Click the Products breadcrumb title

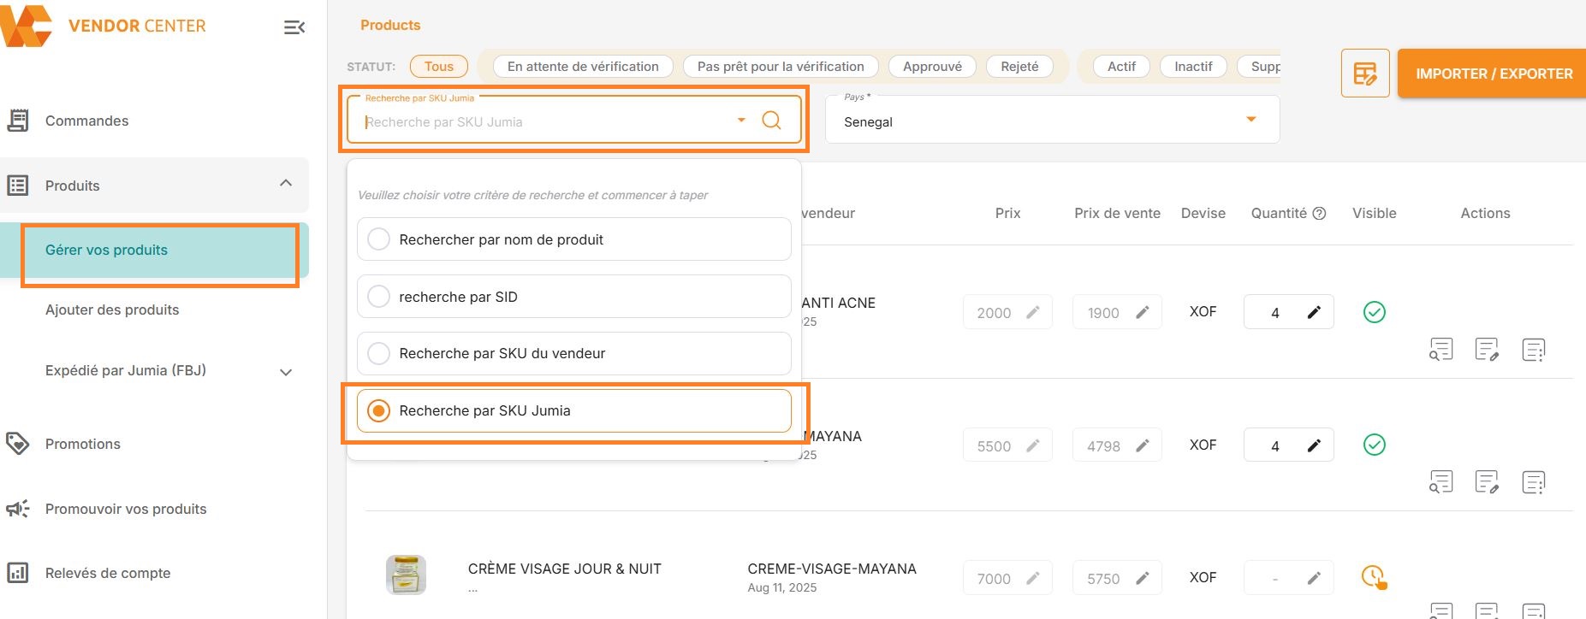[x=390, y=25]
